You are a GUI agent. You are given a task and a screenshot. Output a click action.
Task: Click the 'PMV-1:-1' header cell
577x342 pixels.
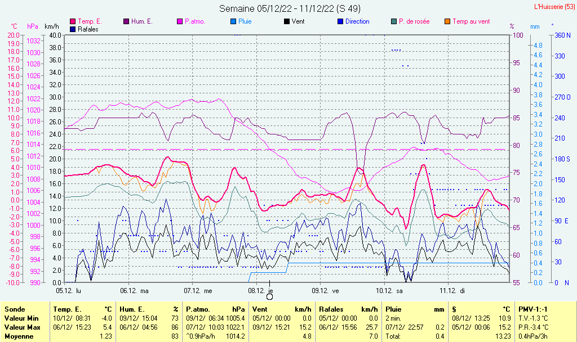coord(533,309)
